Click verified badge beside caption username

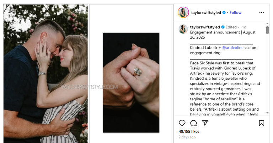click(x=223, y=27)
